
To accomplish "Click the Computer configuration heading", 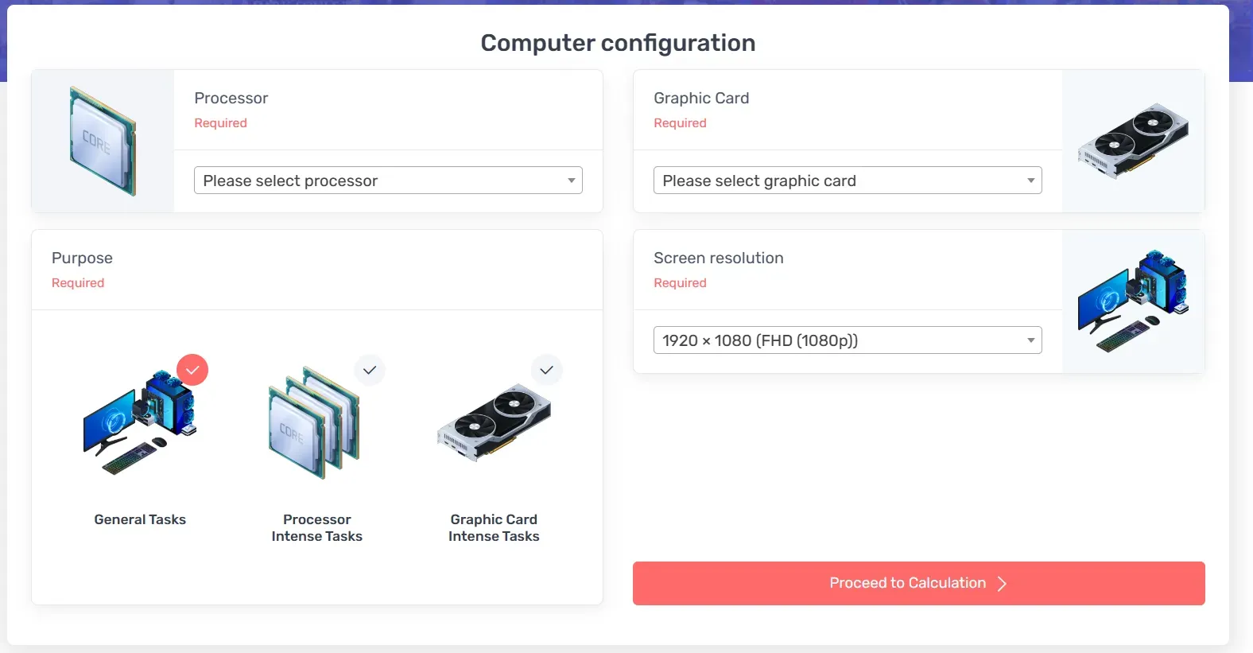I will (618, 43).
